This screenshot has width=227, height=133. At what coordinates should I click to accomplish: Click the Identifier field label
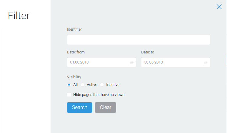pyautogui.click(x=74, y=29)
